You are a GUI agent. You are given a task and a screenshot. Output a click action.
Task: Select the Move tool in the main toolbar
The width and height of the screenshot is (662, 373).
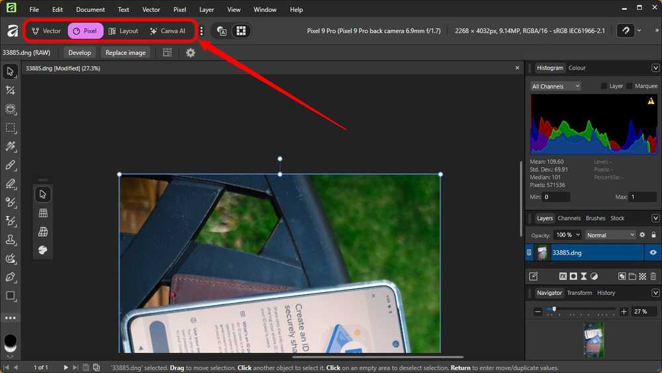point(10,72)
